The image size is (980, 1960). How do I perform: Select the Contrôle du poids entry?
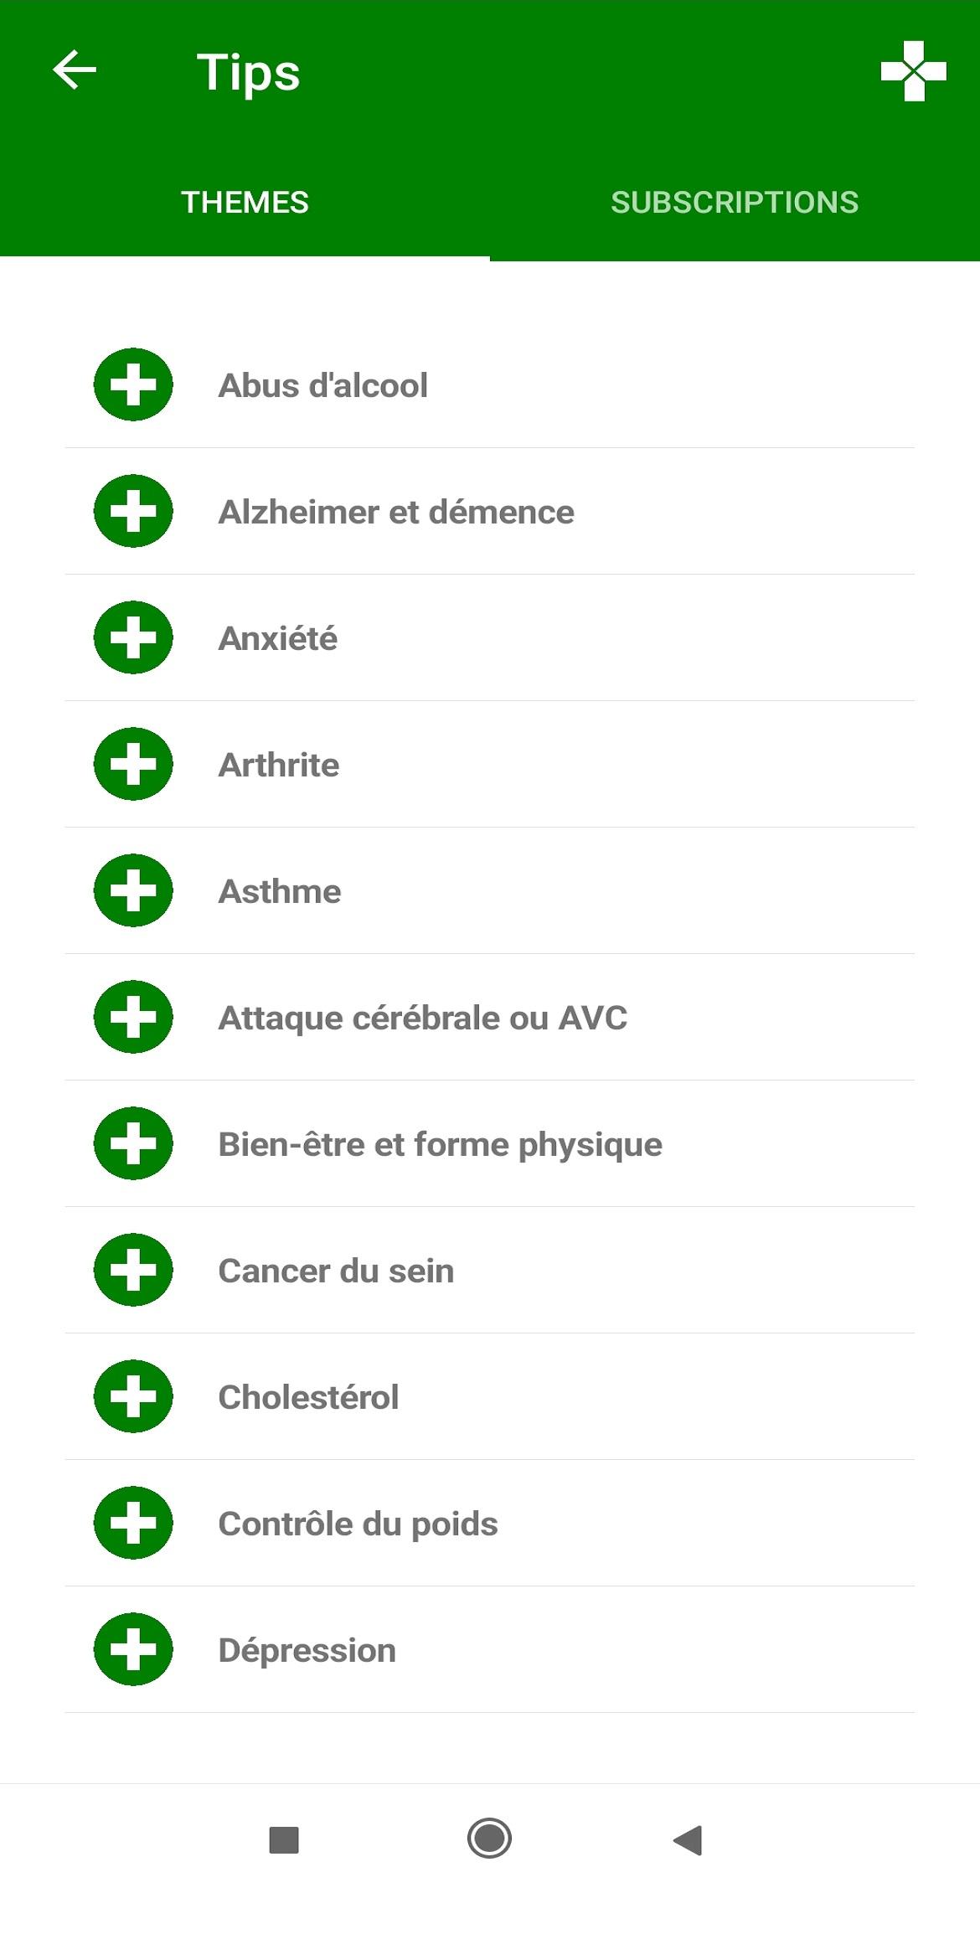[358, 1524]
